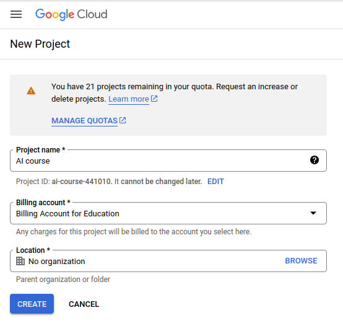
Task: Click the New Project page heading
Action: pyautogui.click(x=40, y=44)
